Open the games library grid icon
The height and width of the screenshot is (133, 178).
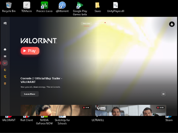5,56
